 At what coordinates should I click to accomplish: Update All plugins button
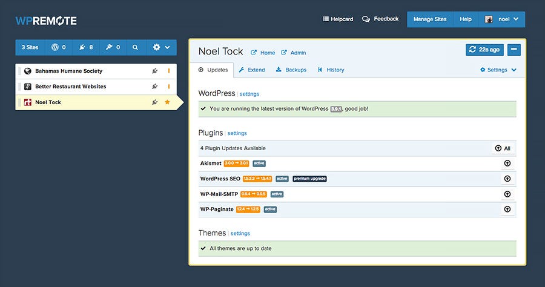point(503,148)
